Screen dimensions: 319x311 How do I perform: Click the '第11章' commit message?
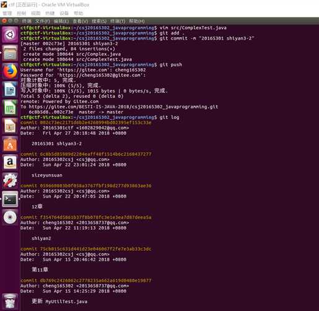[40, 269]
